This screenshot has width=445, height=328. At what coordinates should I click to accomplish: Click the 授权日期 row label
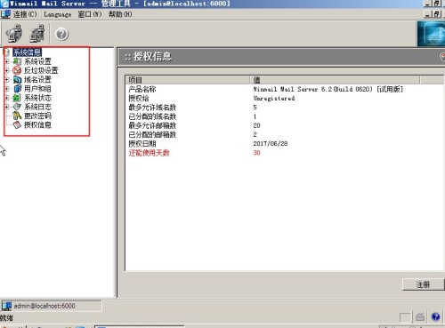[x=142, y=144]
